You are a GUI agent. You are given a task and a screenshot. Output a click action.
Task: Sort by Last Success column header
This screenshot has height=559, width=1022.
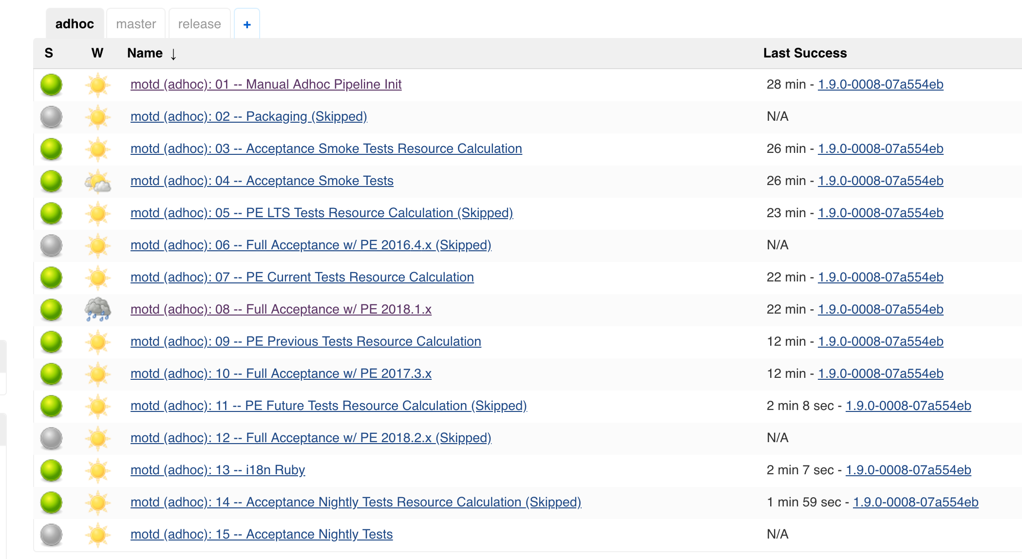click(x=805, y=53)
